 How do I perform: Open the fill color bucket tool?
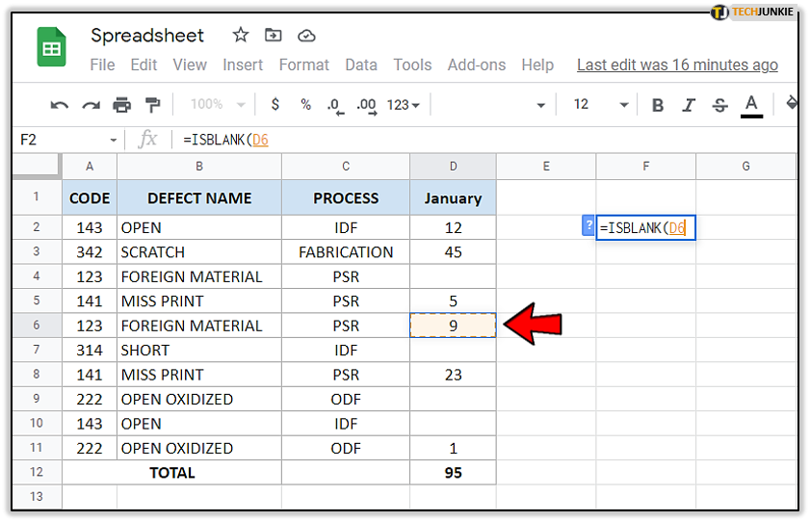[x=792, y=103]
